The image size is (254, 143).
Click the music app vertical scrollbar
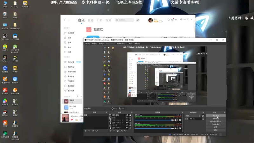pos(194,29)
